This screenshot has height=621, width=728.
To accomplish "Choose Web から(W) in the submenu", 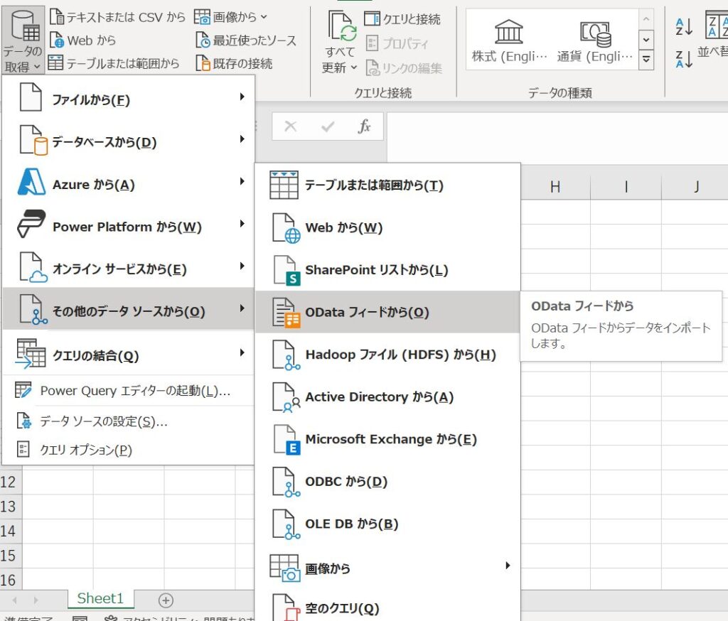I will [x=387, y=227].
